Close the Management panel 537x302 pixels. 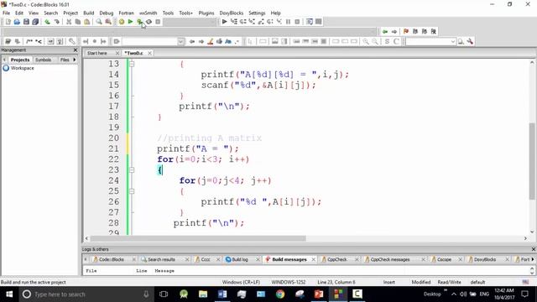pos(76,50)
